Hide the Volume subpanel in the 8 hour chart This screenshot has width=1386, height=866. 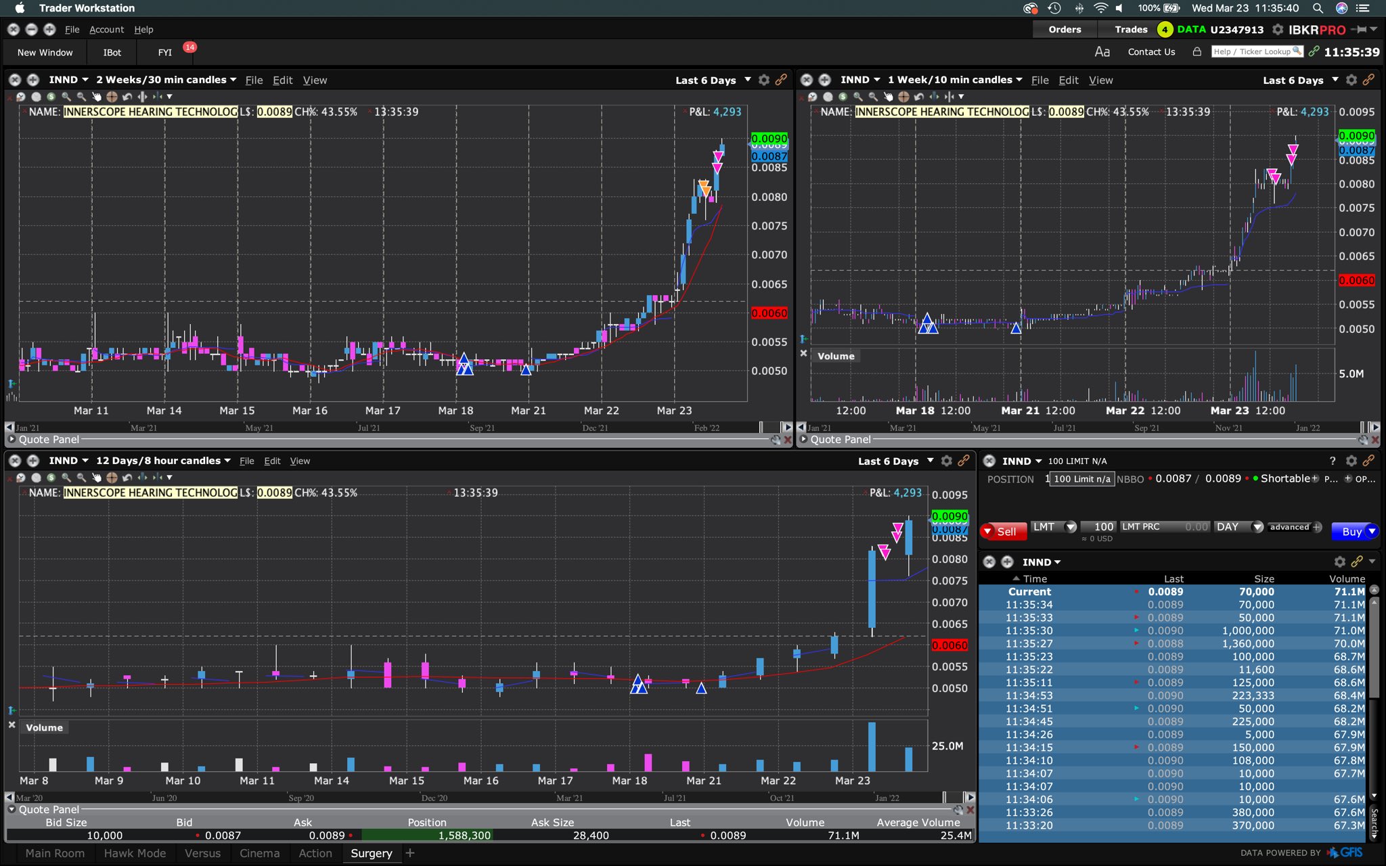click(12, 725)
